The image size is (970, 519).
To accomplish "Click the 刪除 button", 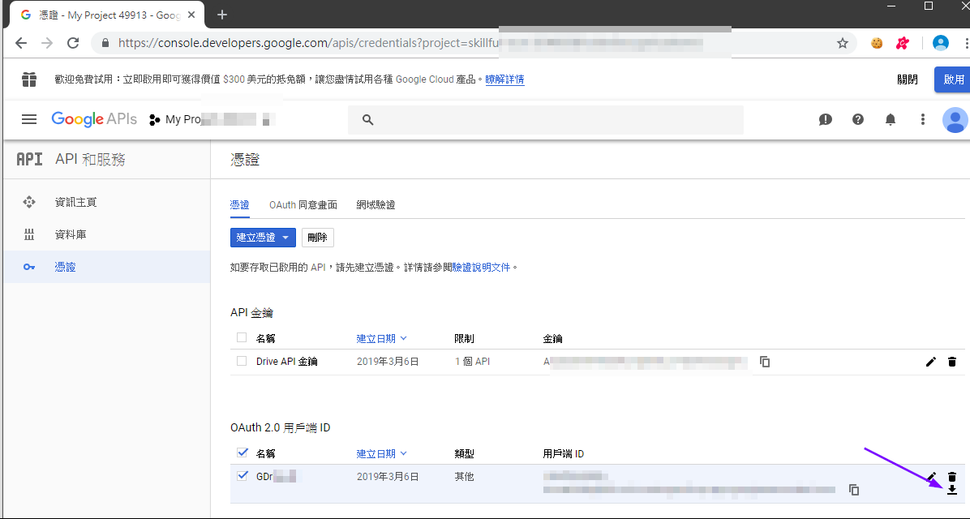I will pyautogui.click(x=318, y=238).
